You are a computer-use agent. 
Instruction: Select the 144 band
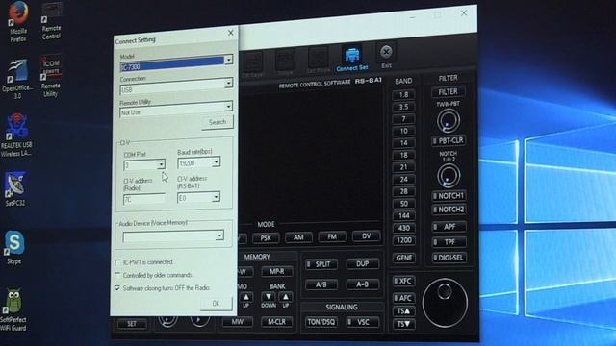[403, 215]
